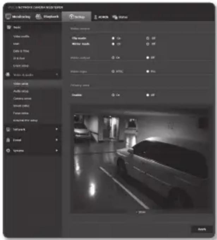Screen dimensions: 217x240
Task: Open Playback using its globe icon
Action: [x=38, y=17]
